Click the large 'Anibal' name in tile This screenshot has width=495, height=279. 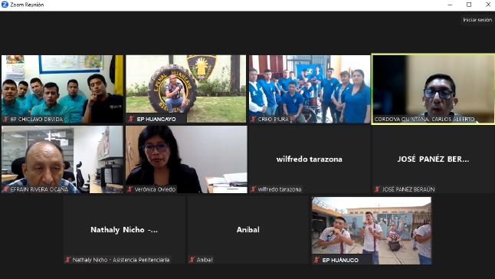248,230
